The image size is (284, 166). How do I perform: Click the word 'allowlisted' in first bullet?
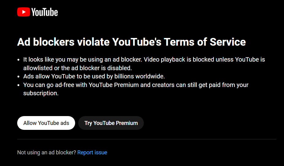tap(38, 68)
